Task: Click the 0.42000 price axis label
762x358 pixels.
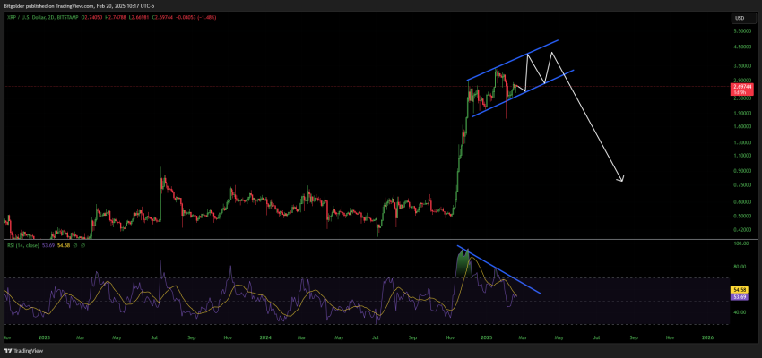Action: click(x=740, y=229)
